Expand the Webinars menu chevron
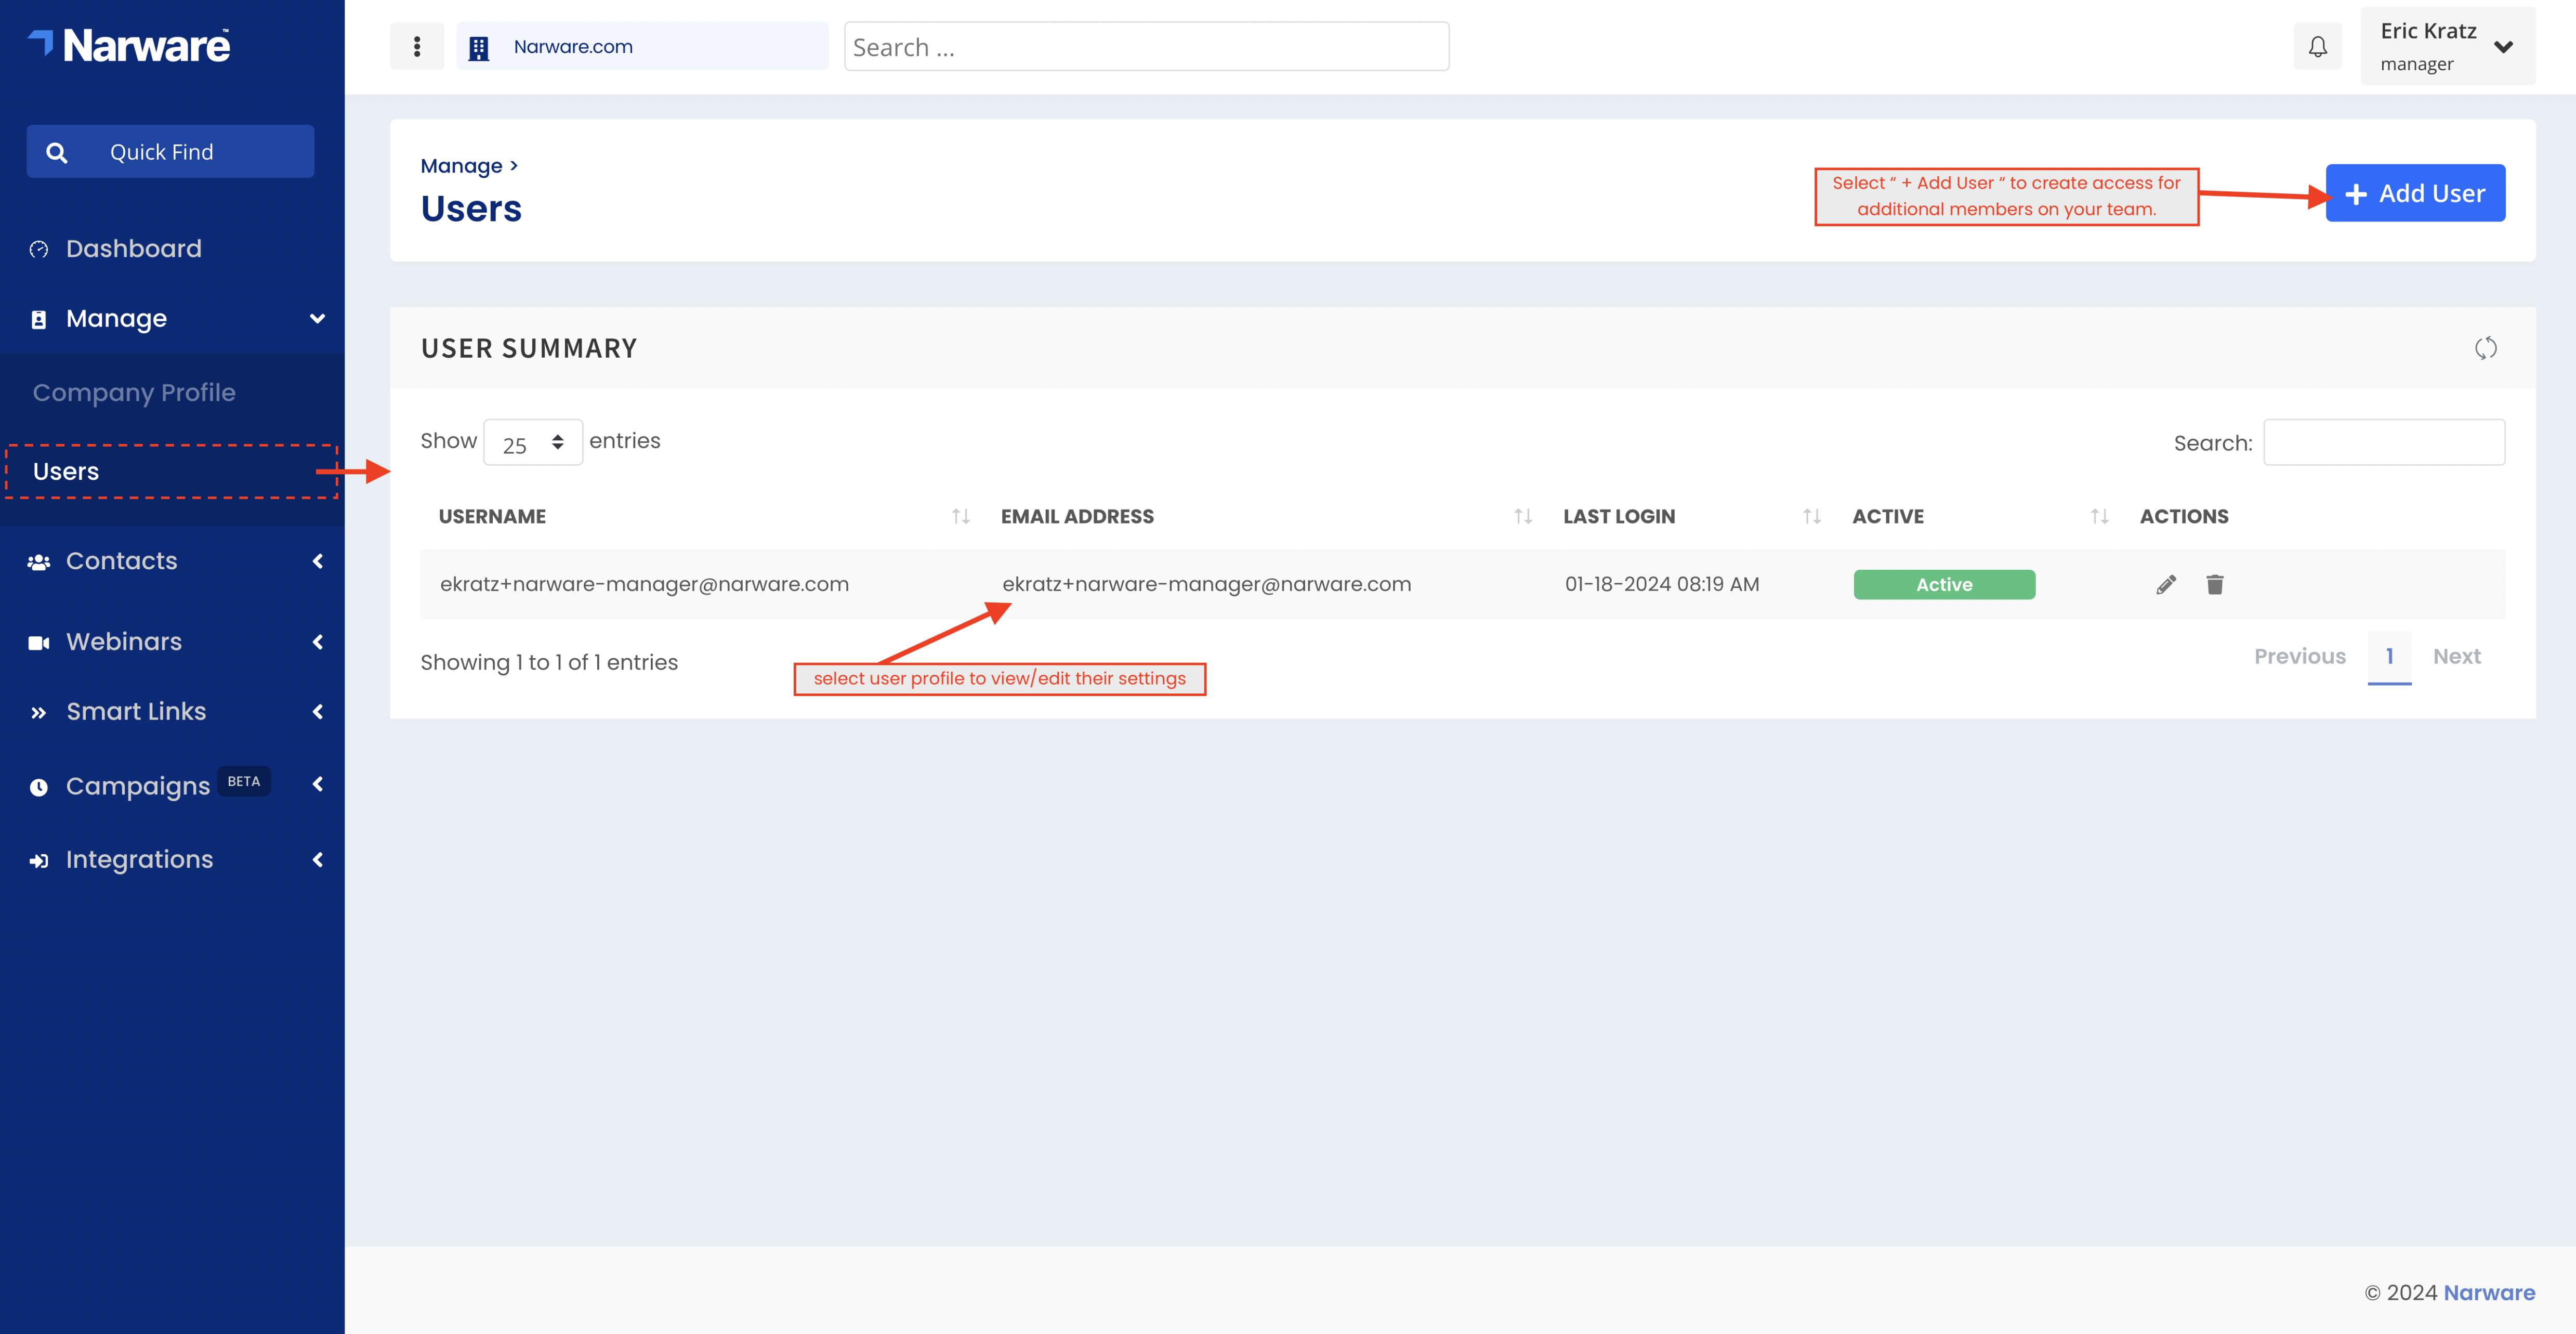 [317, 641]
